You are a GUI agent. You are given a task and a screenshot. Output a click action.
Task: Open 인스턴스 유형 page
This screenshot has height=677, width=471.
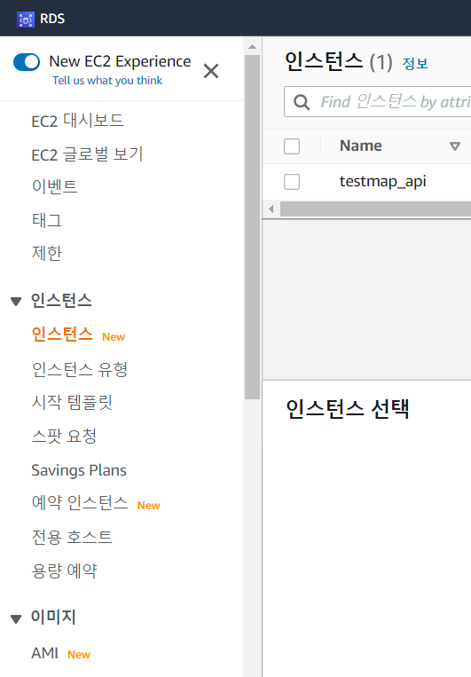pos(80,369)
